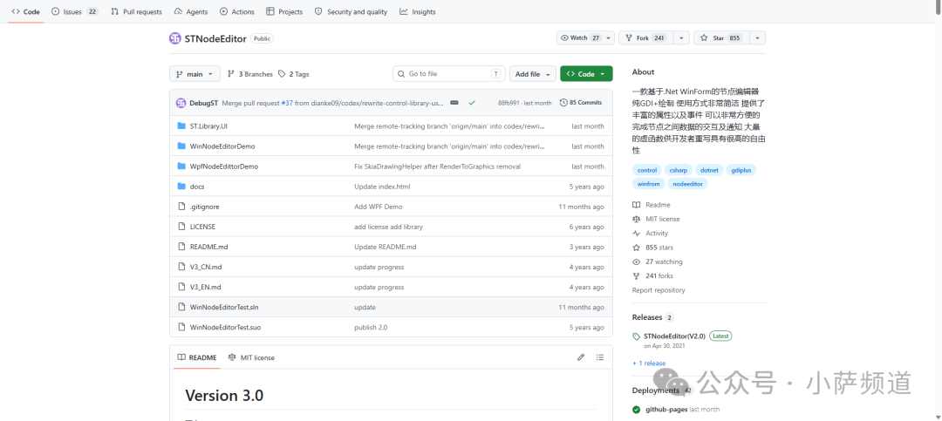Open the Agents tab
942x421 pixels.
(x=190, y=11)
